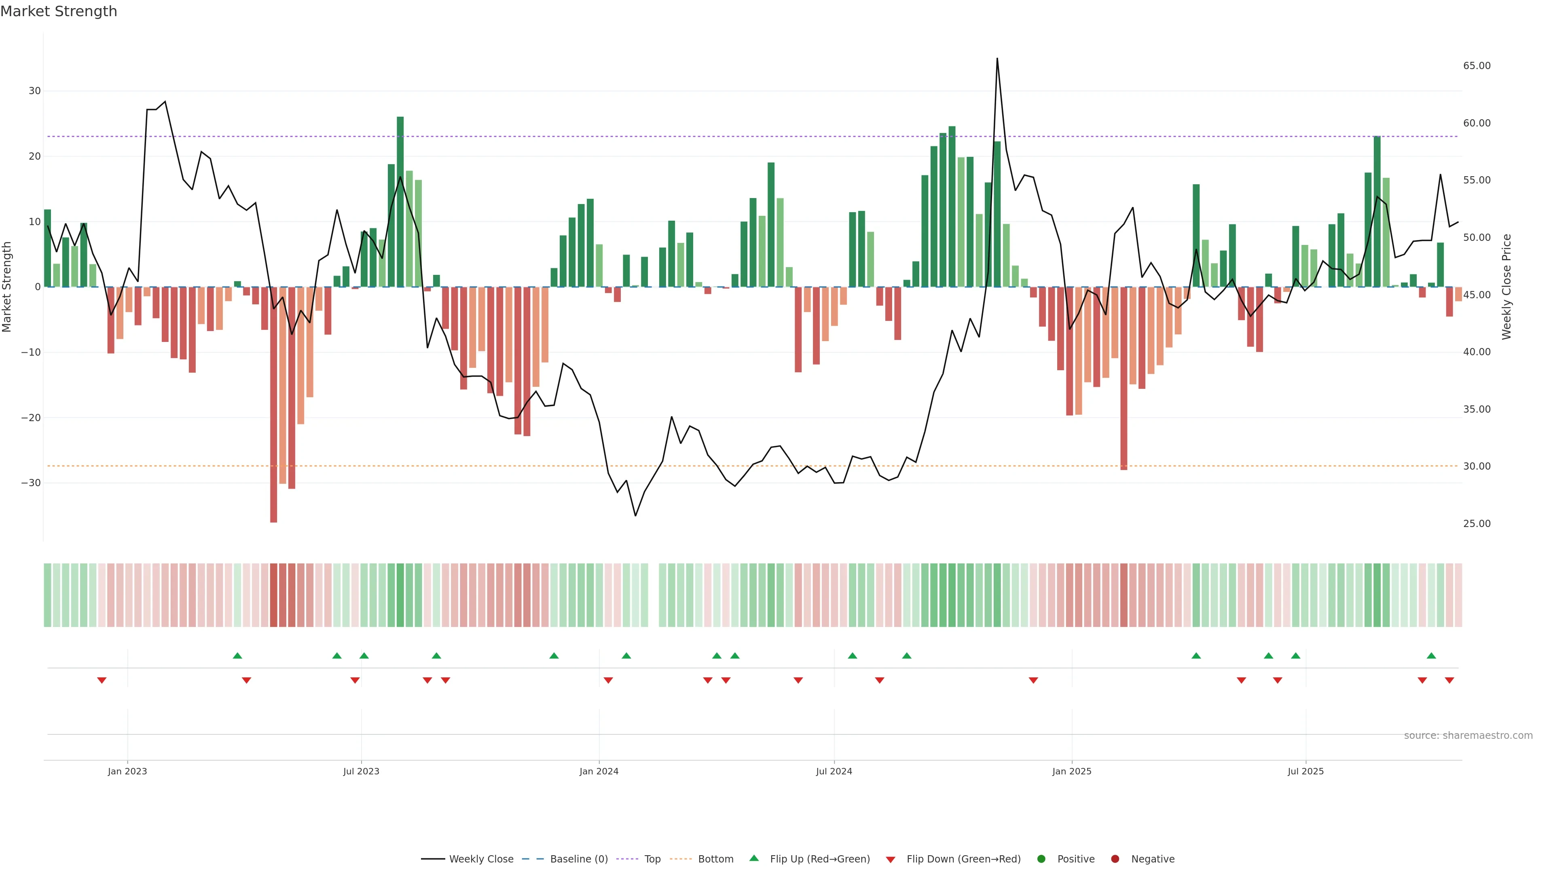Image resolution: width=1553 pixels, height=873 pixels.
Task: Click the 65.00 right axis tick label
Action: click(1477, 65)
